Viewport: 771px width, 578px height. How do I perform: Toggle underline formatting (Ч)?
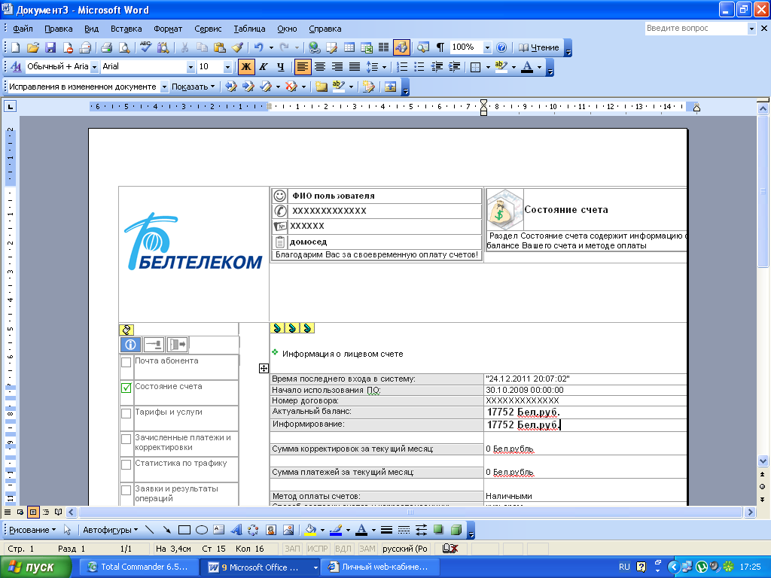(x=280, y=67)
